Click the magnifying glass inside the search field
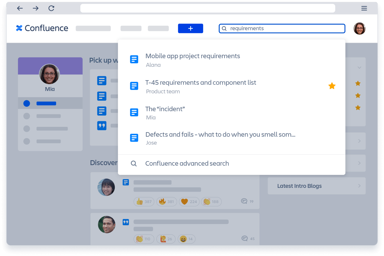This screenshot has width=384, height=256. pos(224,28)
